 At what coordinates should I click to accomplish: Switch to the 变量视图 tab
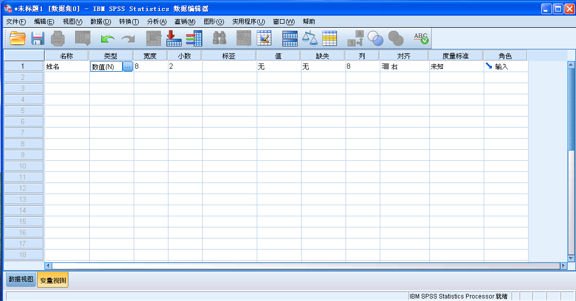point(53,280)
